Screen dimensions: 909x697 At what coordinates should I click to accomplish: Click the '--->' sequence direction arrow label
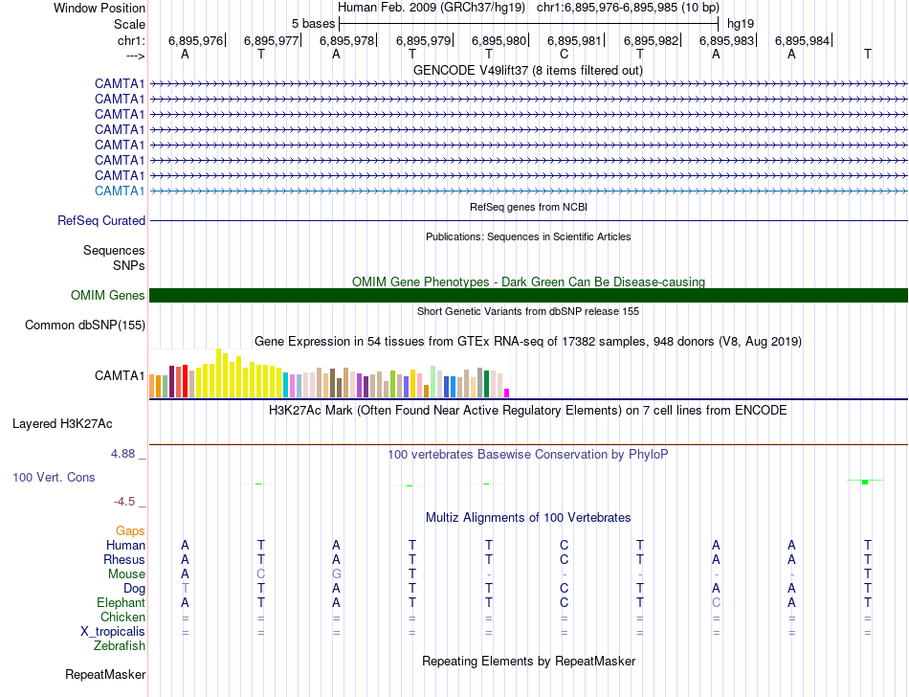point(135,56)
